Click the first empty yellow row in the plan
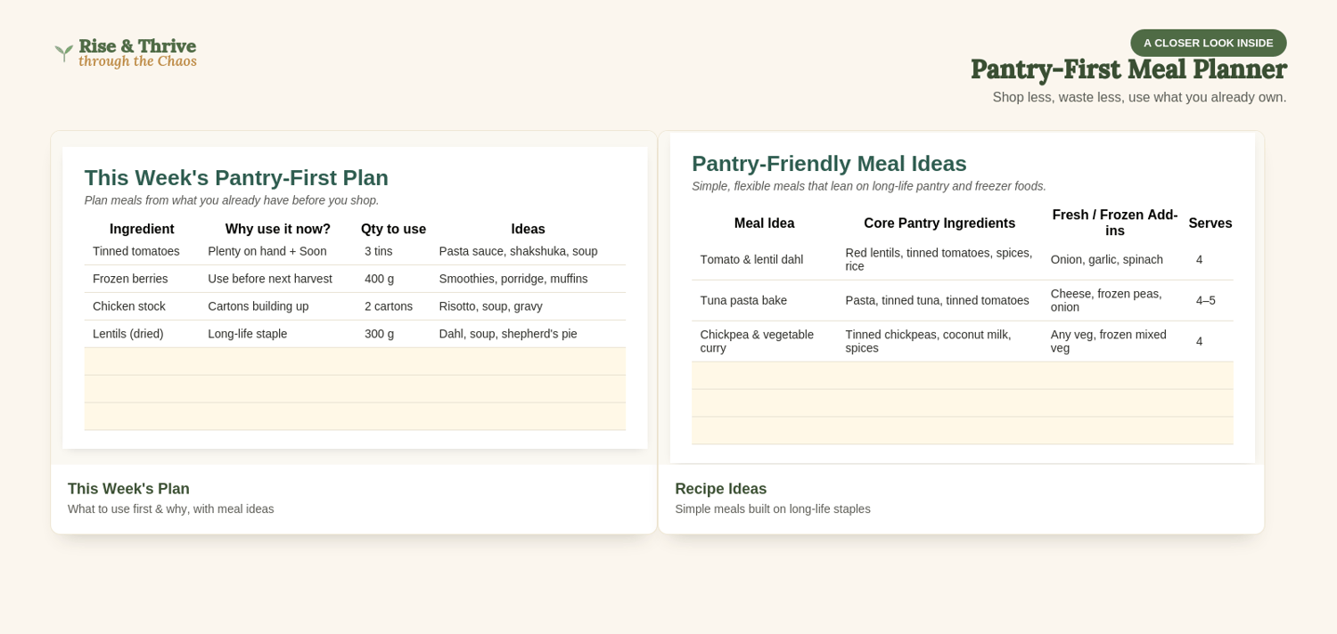This screenshot has width=1337, height=634. (355, 362)
